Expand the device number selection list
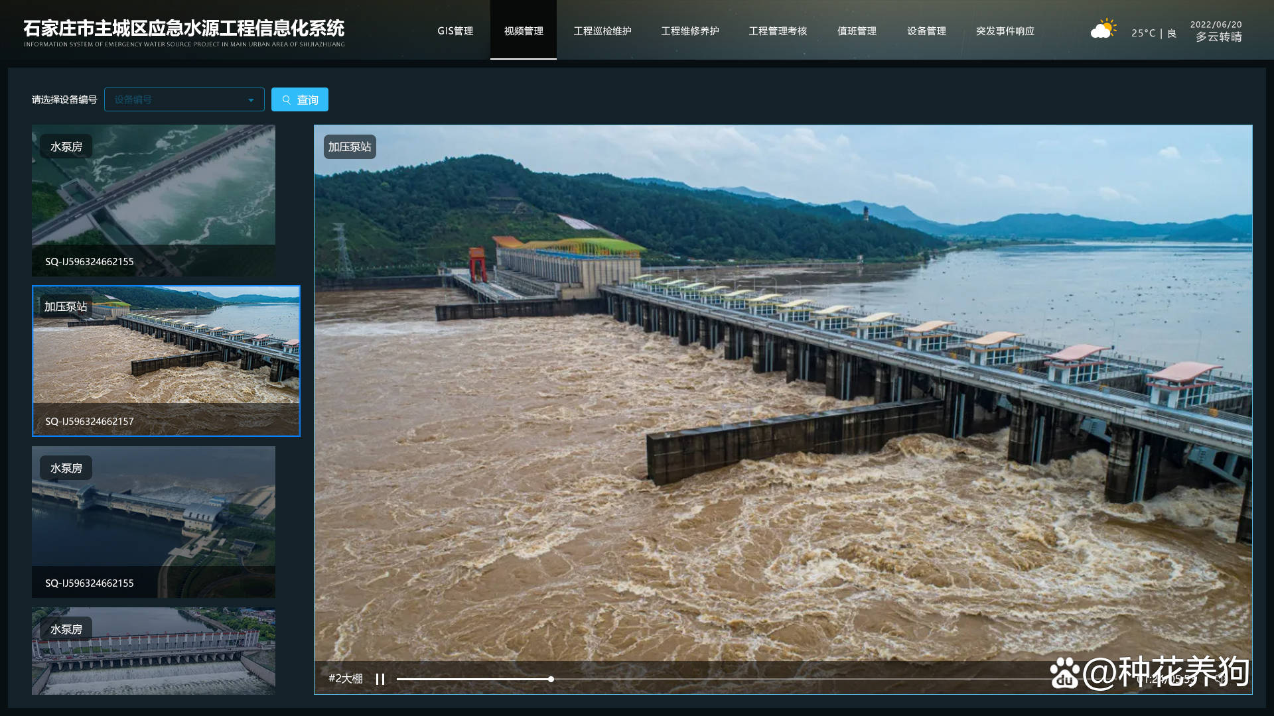 (250, 99)
